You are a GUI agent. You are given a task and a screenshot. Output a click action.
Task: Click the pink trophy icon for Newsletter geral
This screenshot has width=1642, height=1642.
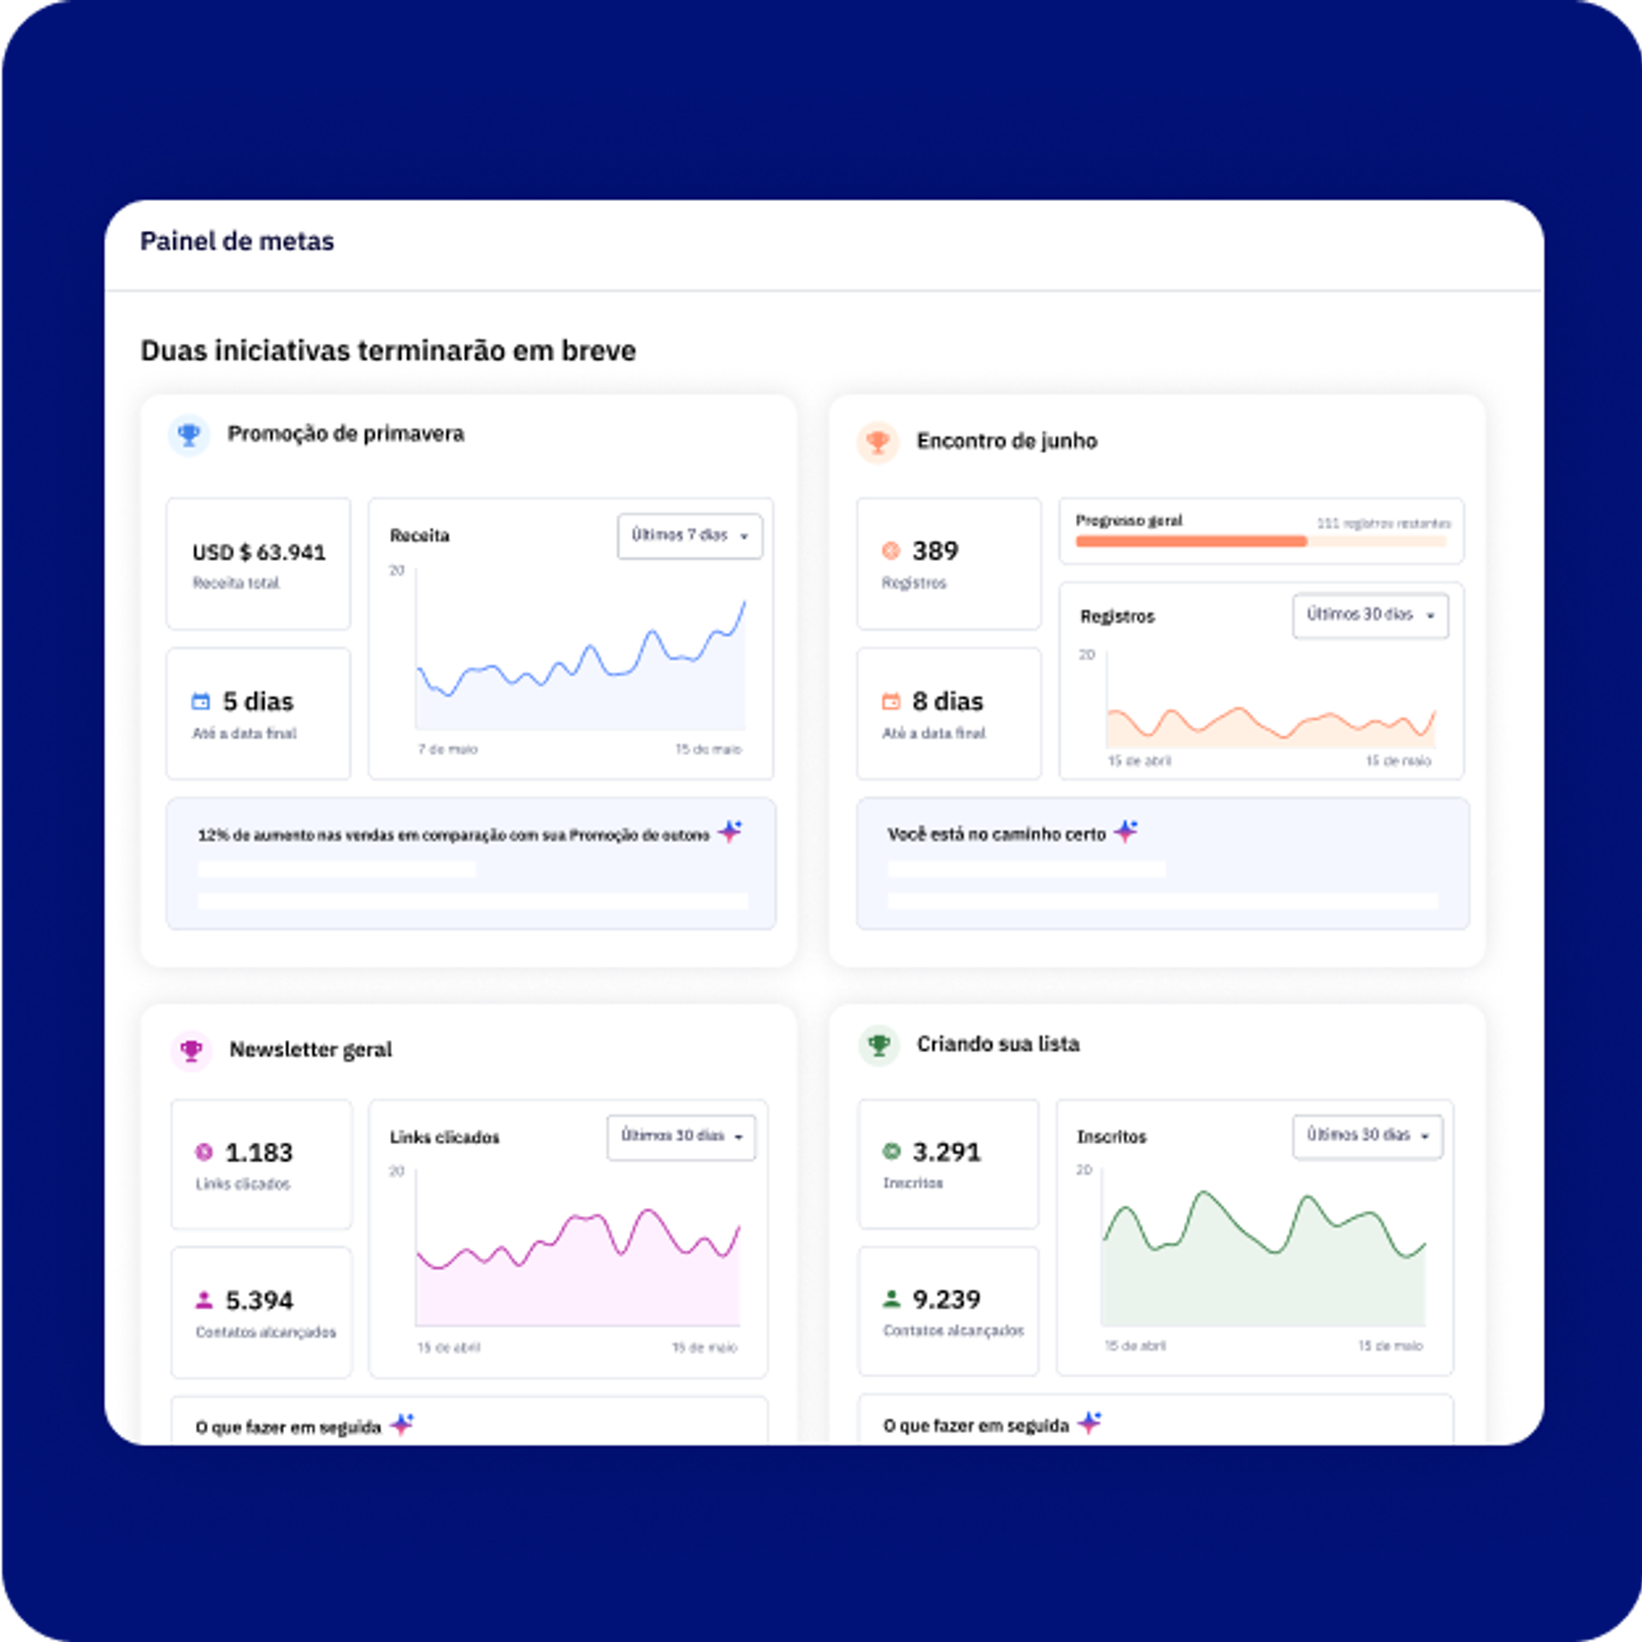[192, 1049]
